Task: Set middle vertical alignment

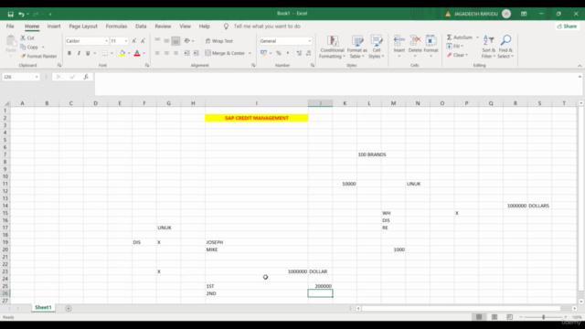Action: pos(166,40)
